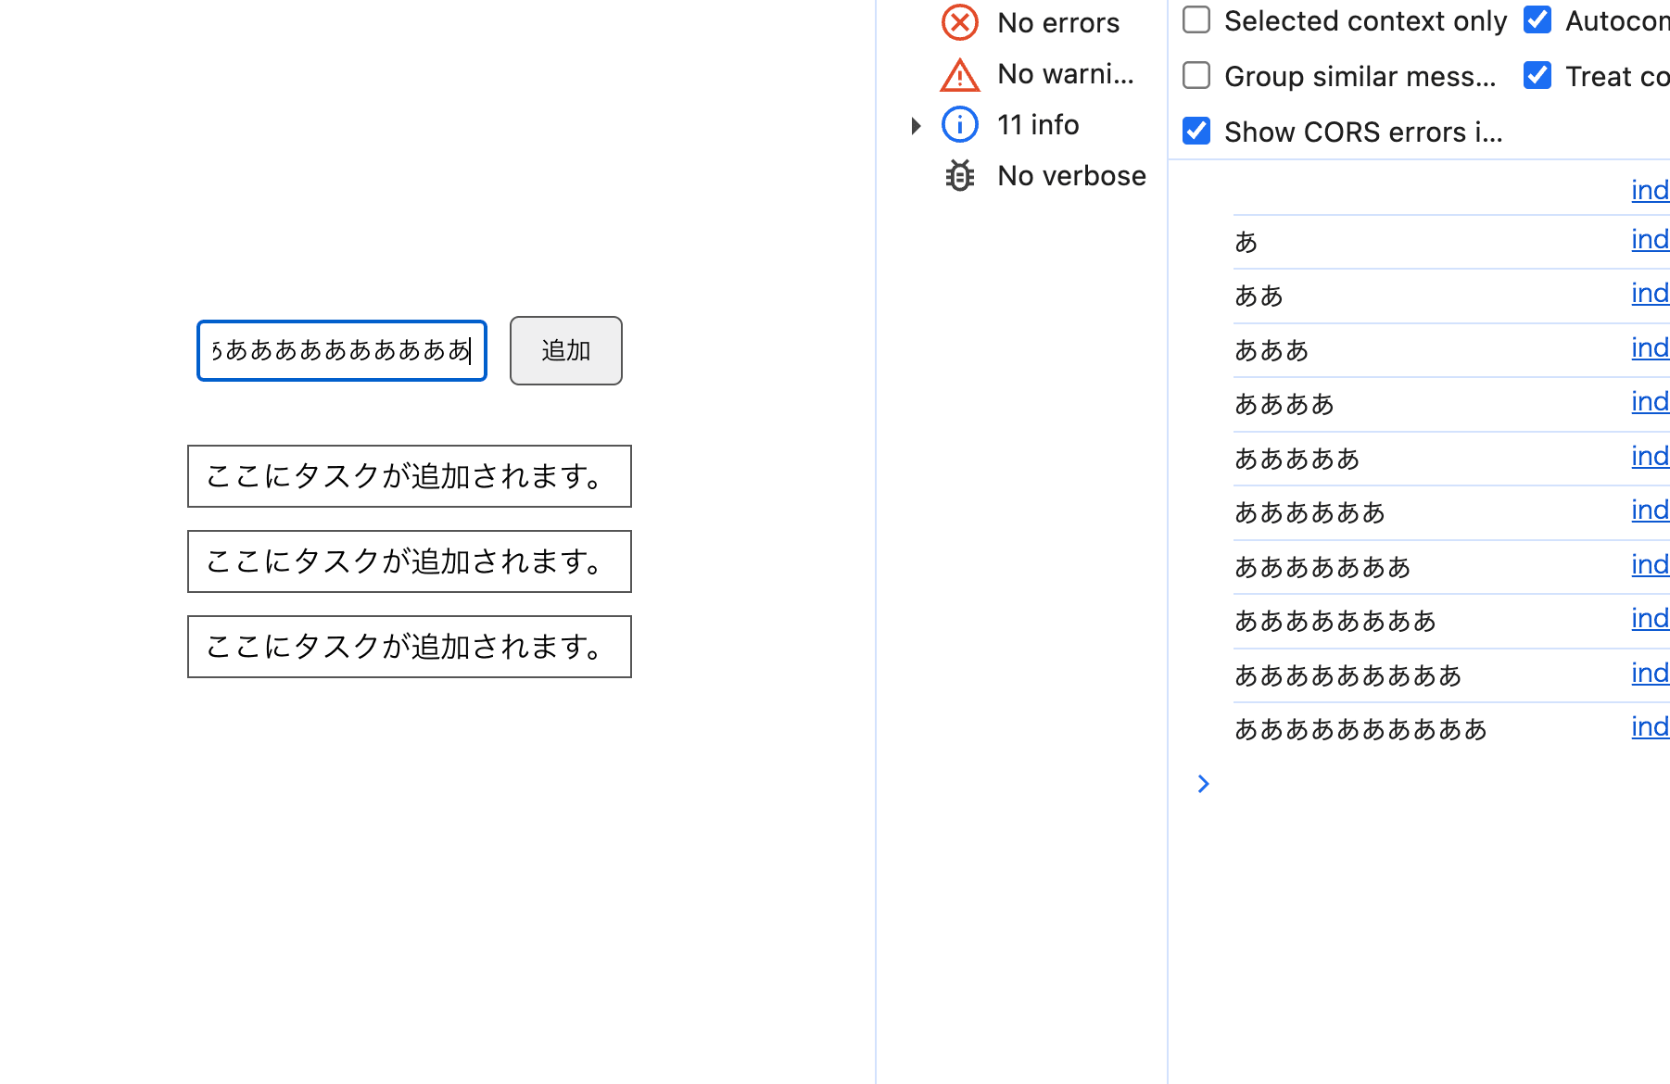Open source link for last log entry

point(1650,727)
